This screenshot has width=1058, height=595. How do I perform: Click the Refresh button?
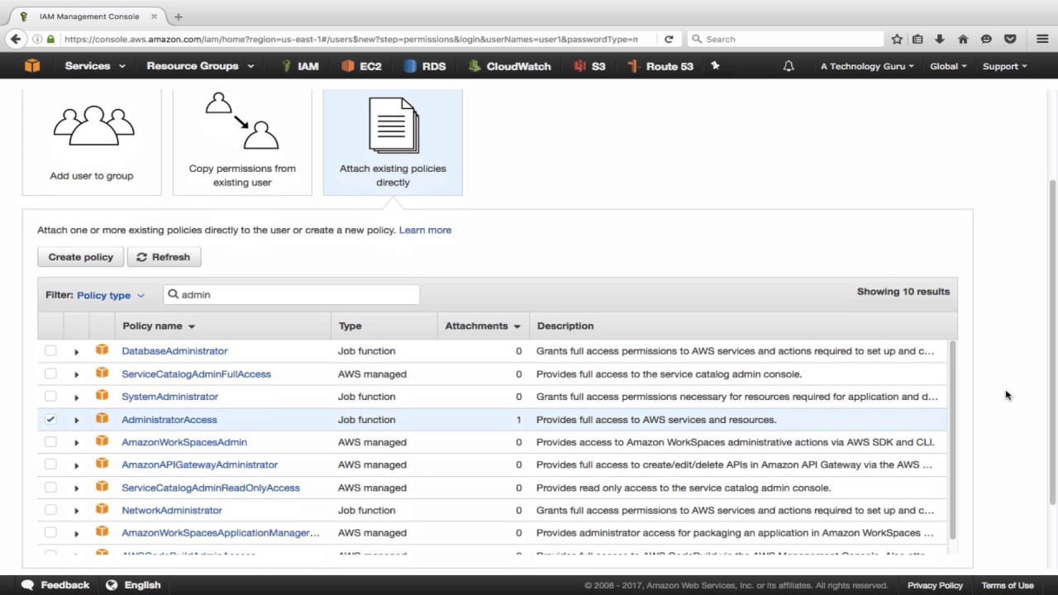click(164, 257)
